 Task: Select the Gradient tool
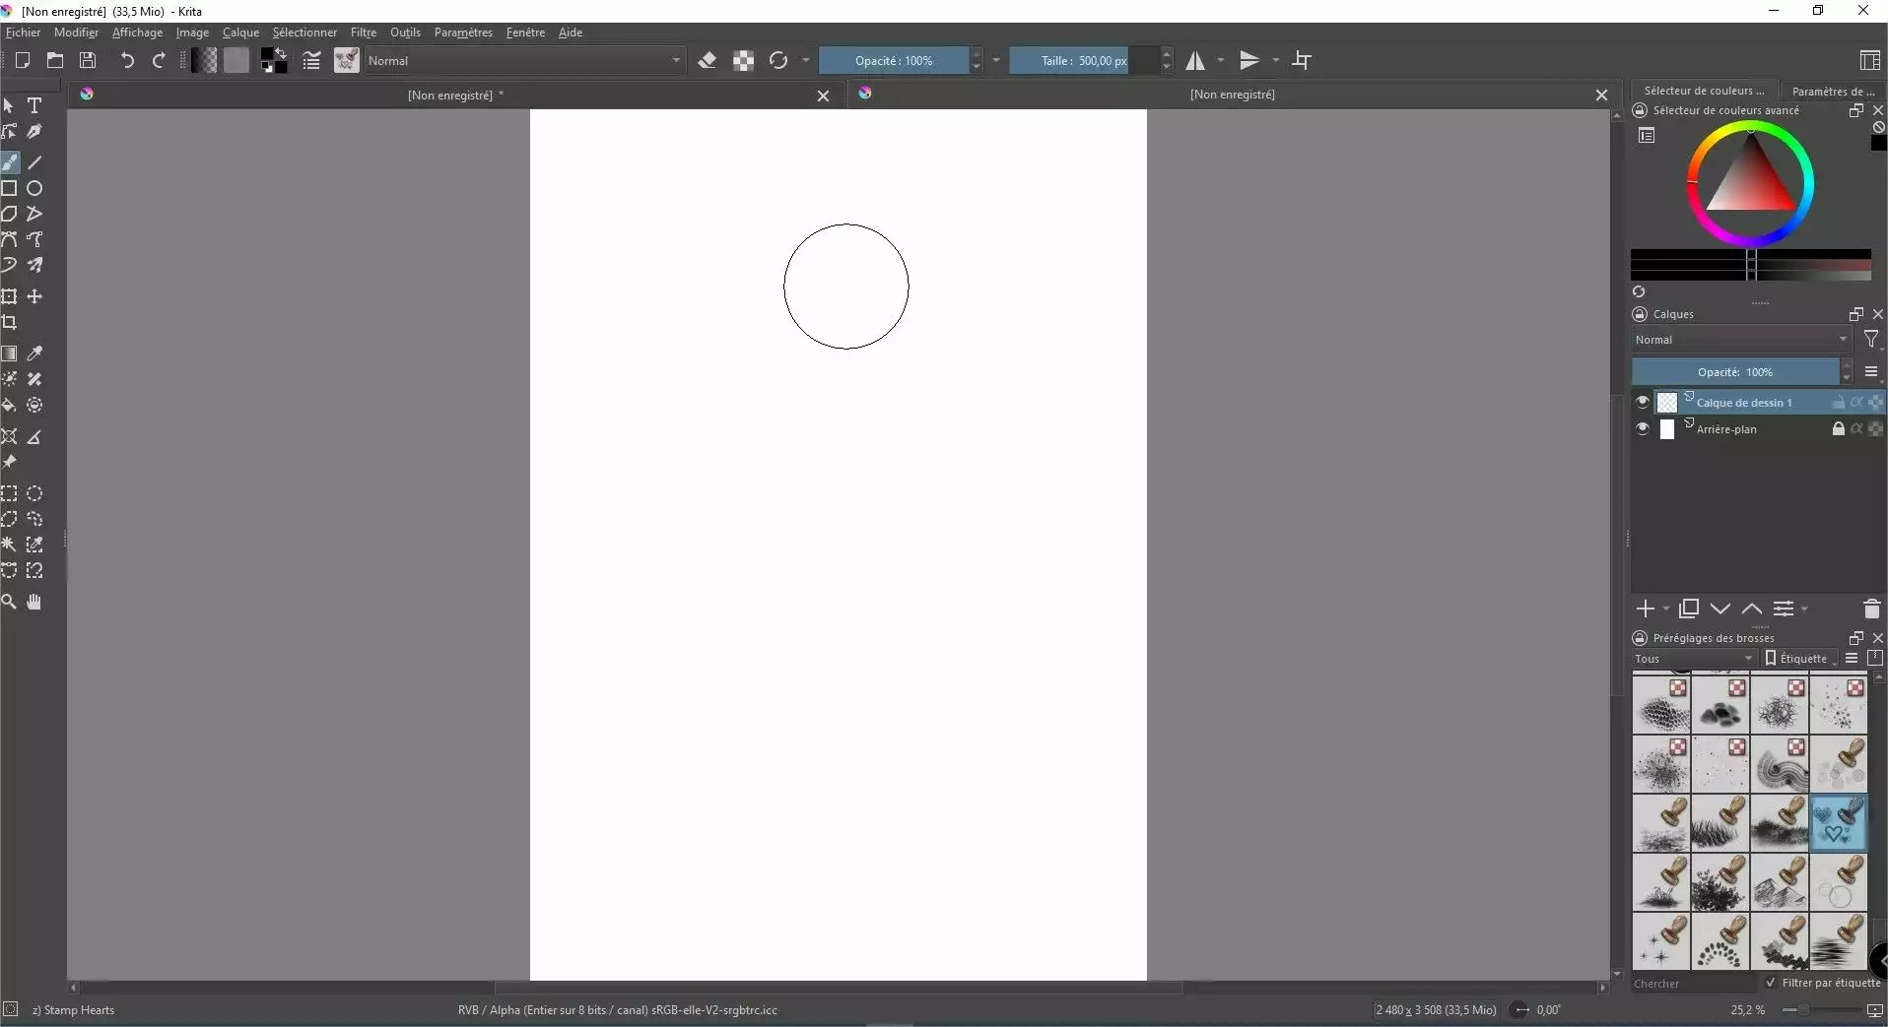point(10,353)
